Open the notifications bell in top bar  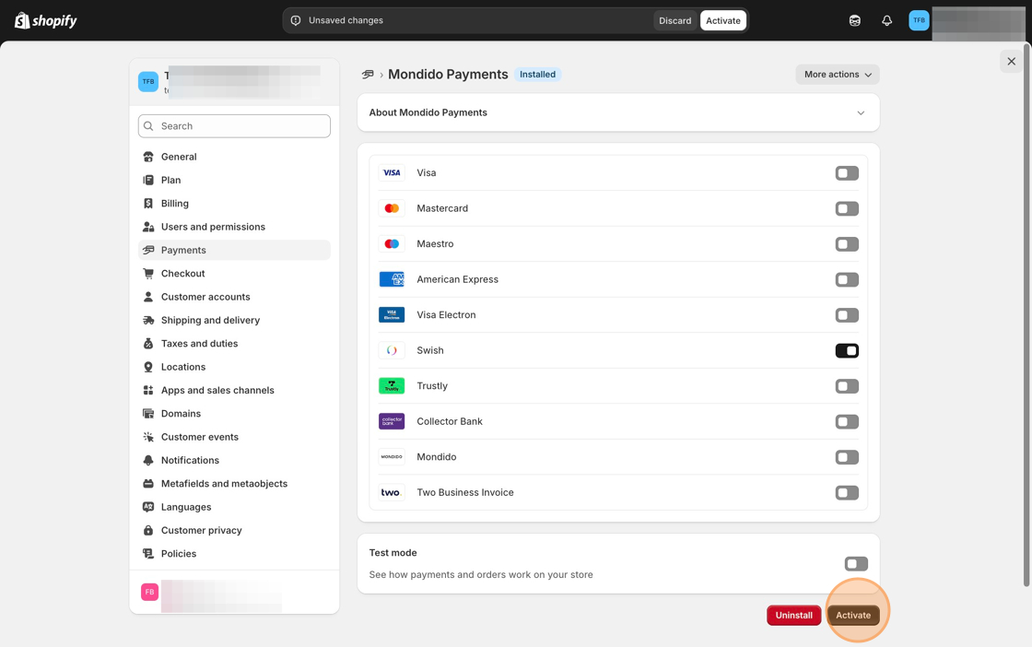886,20
